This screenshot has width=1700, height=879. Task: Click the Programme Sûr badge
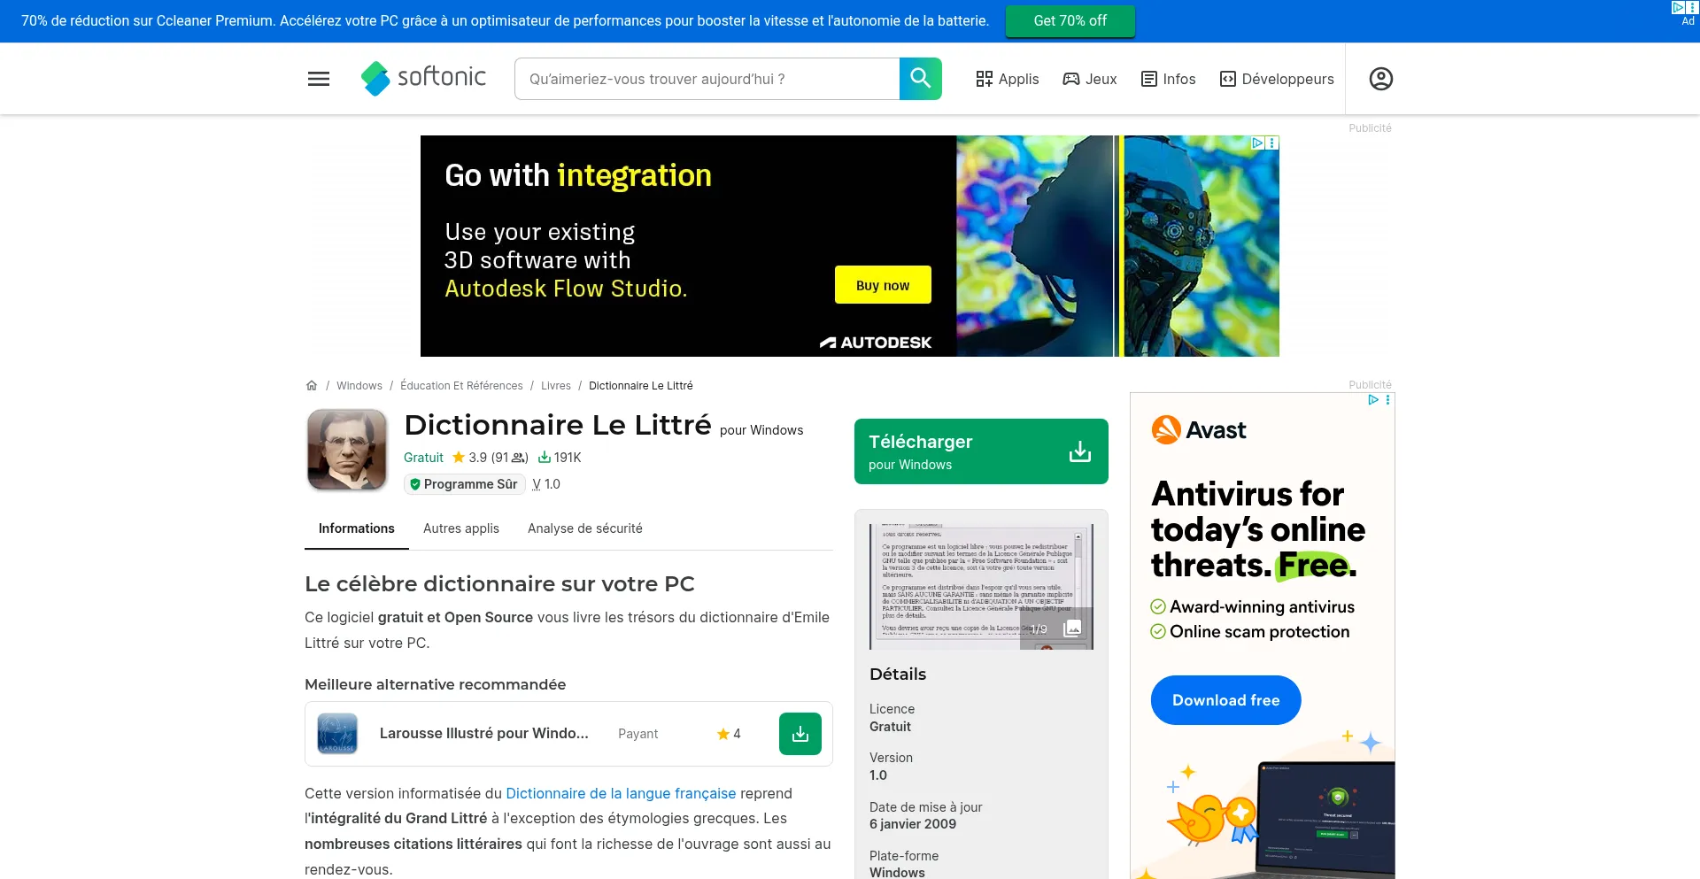click(465, 484)
